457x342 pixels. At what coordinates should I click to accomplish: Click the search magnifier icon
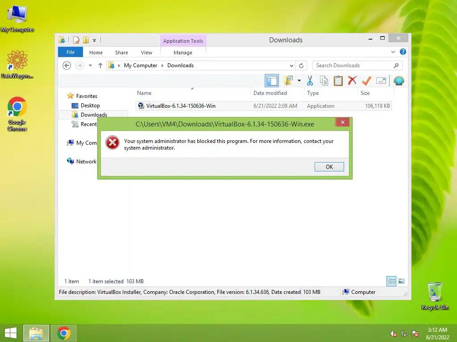point(396,65)
